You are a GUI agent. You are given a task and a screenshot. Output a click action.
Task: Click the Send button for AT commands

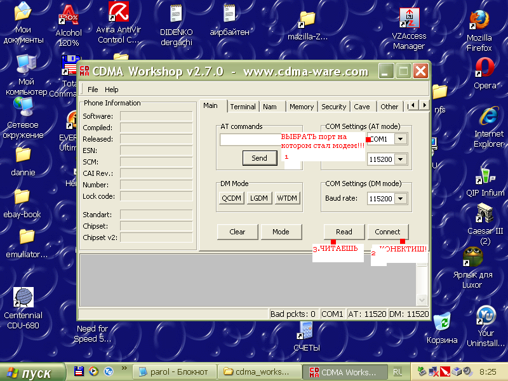pos(260,158)
